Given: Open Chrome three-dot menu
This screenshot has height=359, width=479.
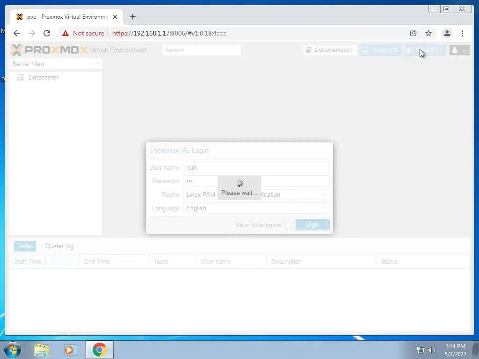Looking at the screenshot, I should [462, 33].
